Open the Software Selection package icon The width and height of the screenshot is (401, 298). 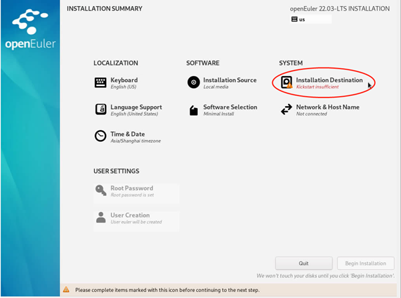(x=193, y=110)
